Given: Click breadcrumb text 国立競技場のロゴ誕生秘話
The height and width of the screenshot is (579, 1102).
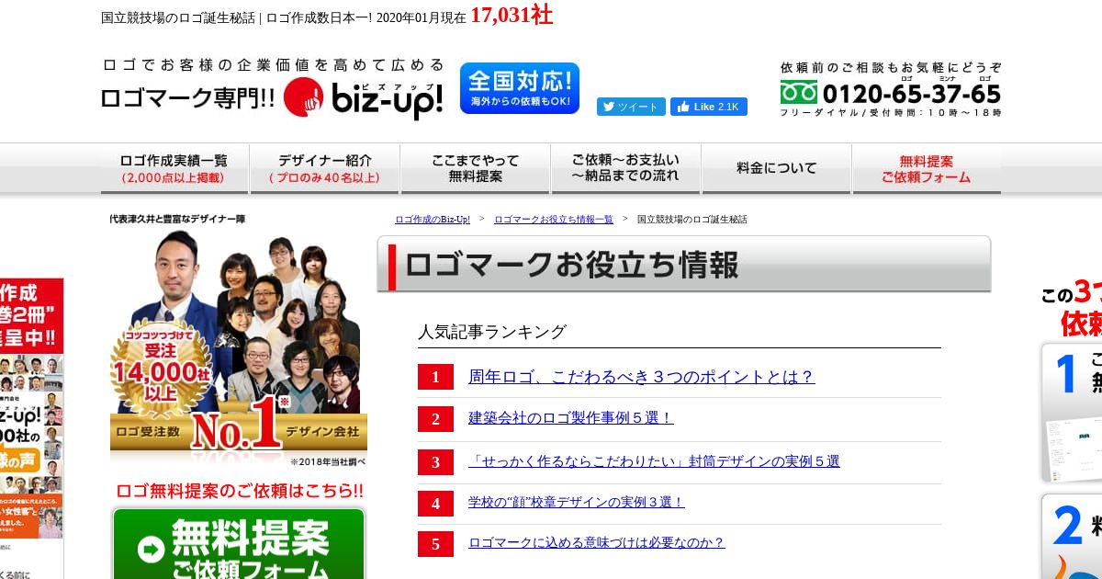Looking at the screenshot, I should 692,220.
